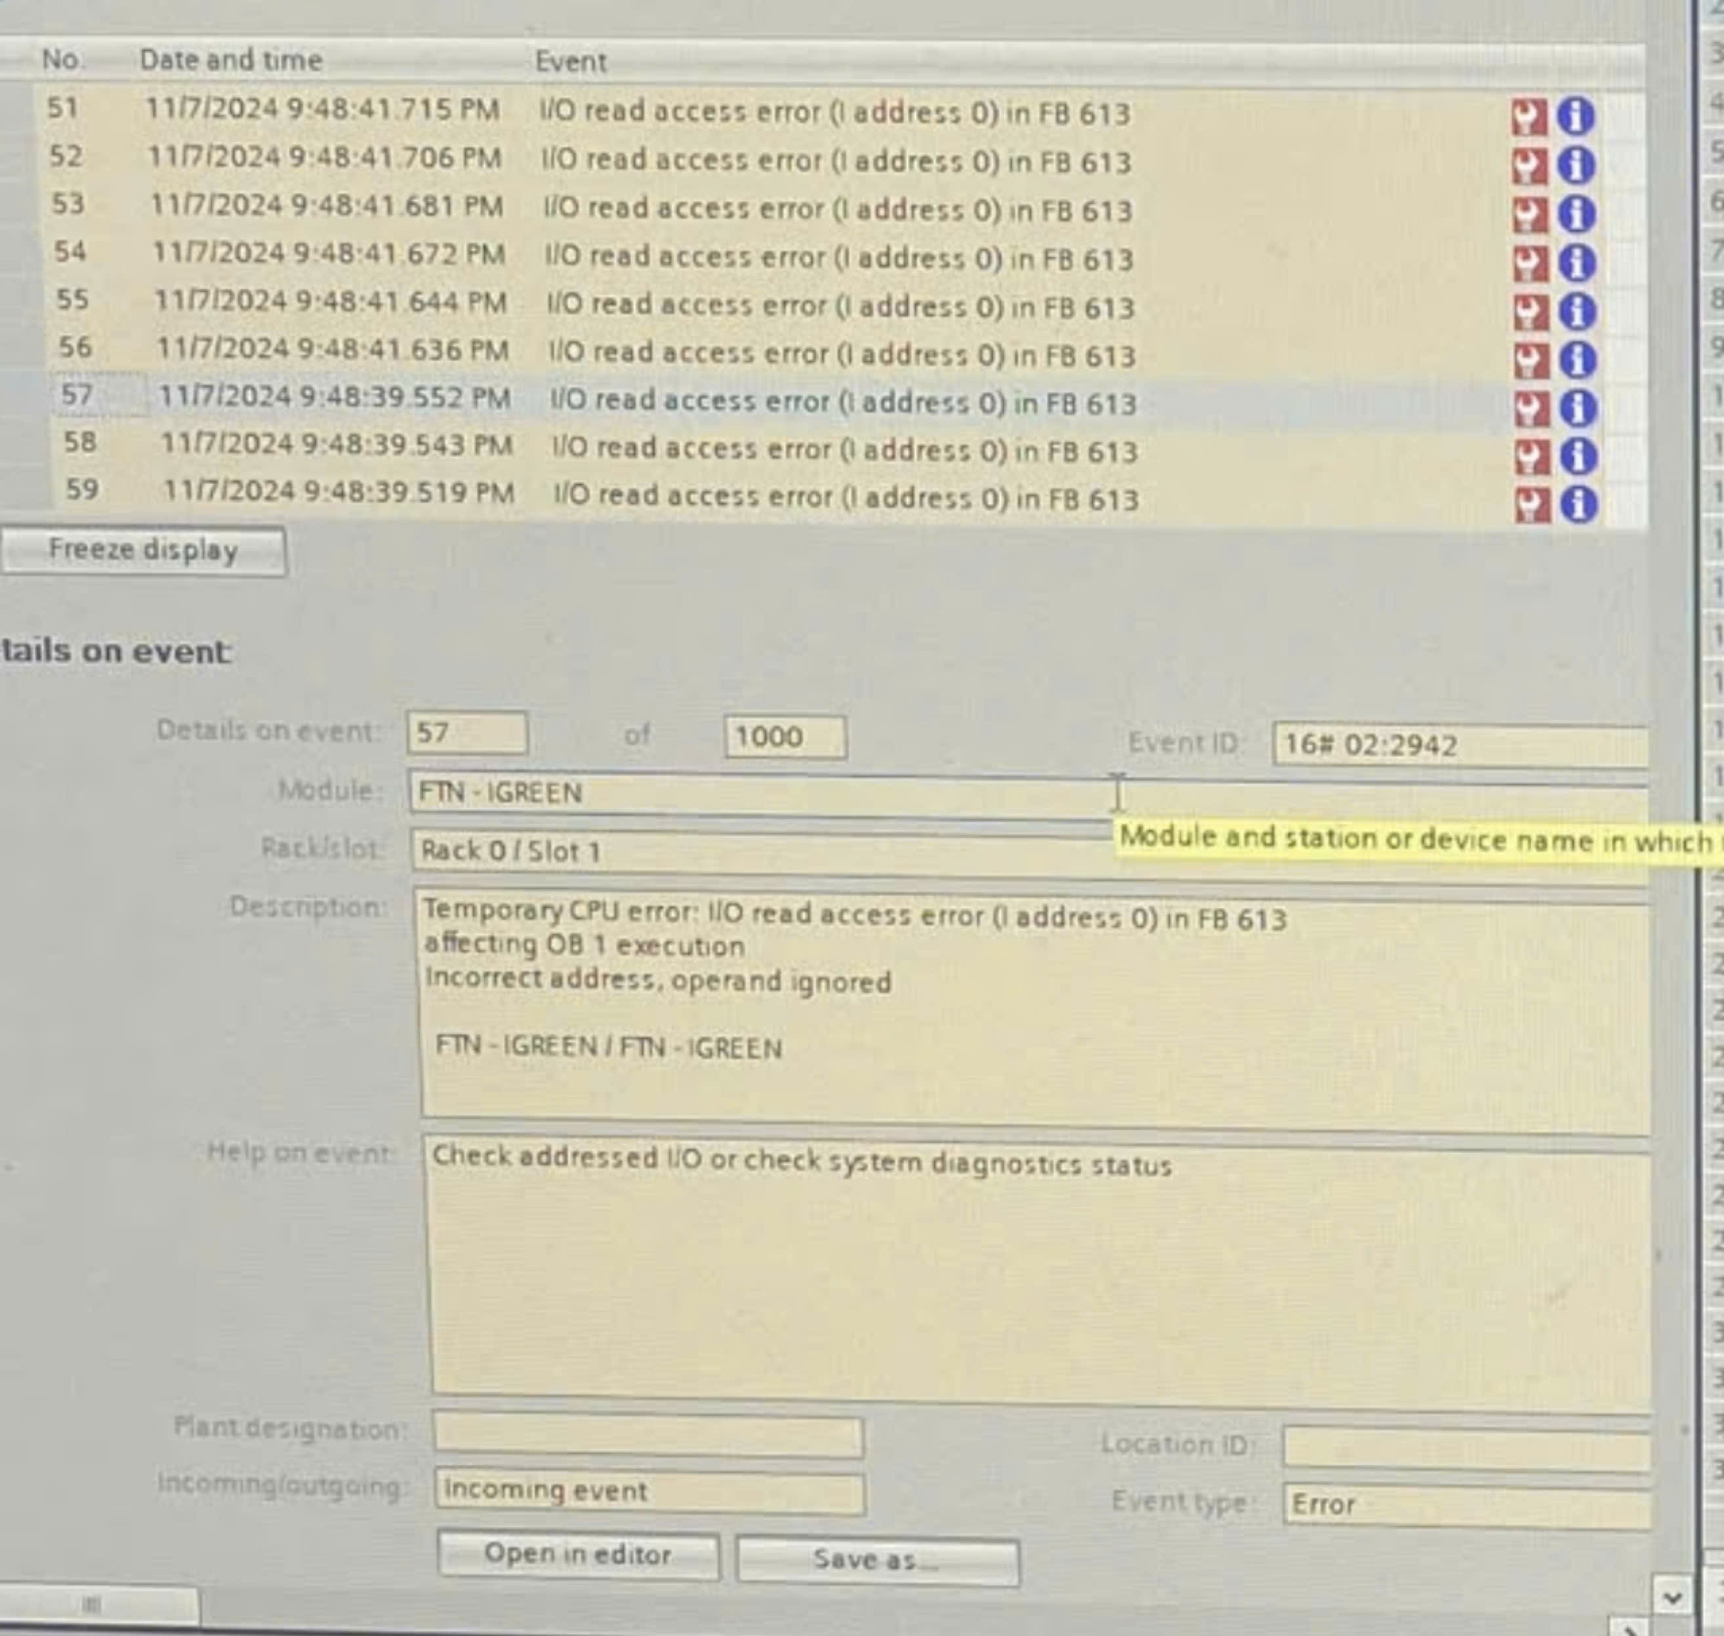This screenshot has width=1724, height=1636.
Task: Click red wrench icon in row 51
Action: (x=1529, y=116)
